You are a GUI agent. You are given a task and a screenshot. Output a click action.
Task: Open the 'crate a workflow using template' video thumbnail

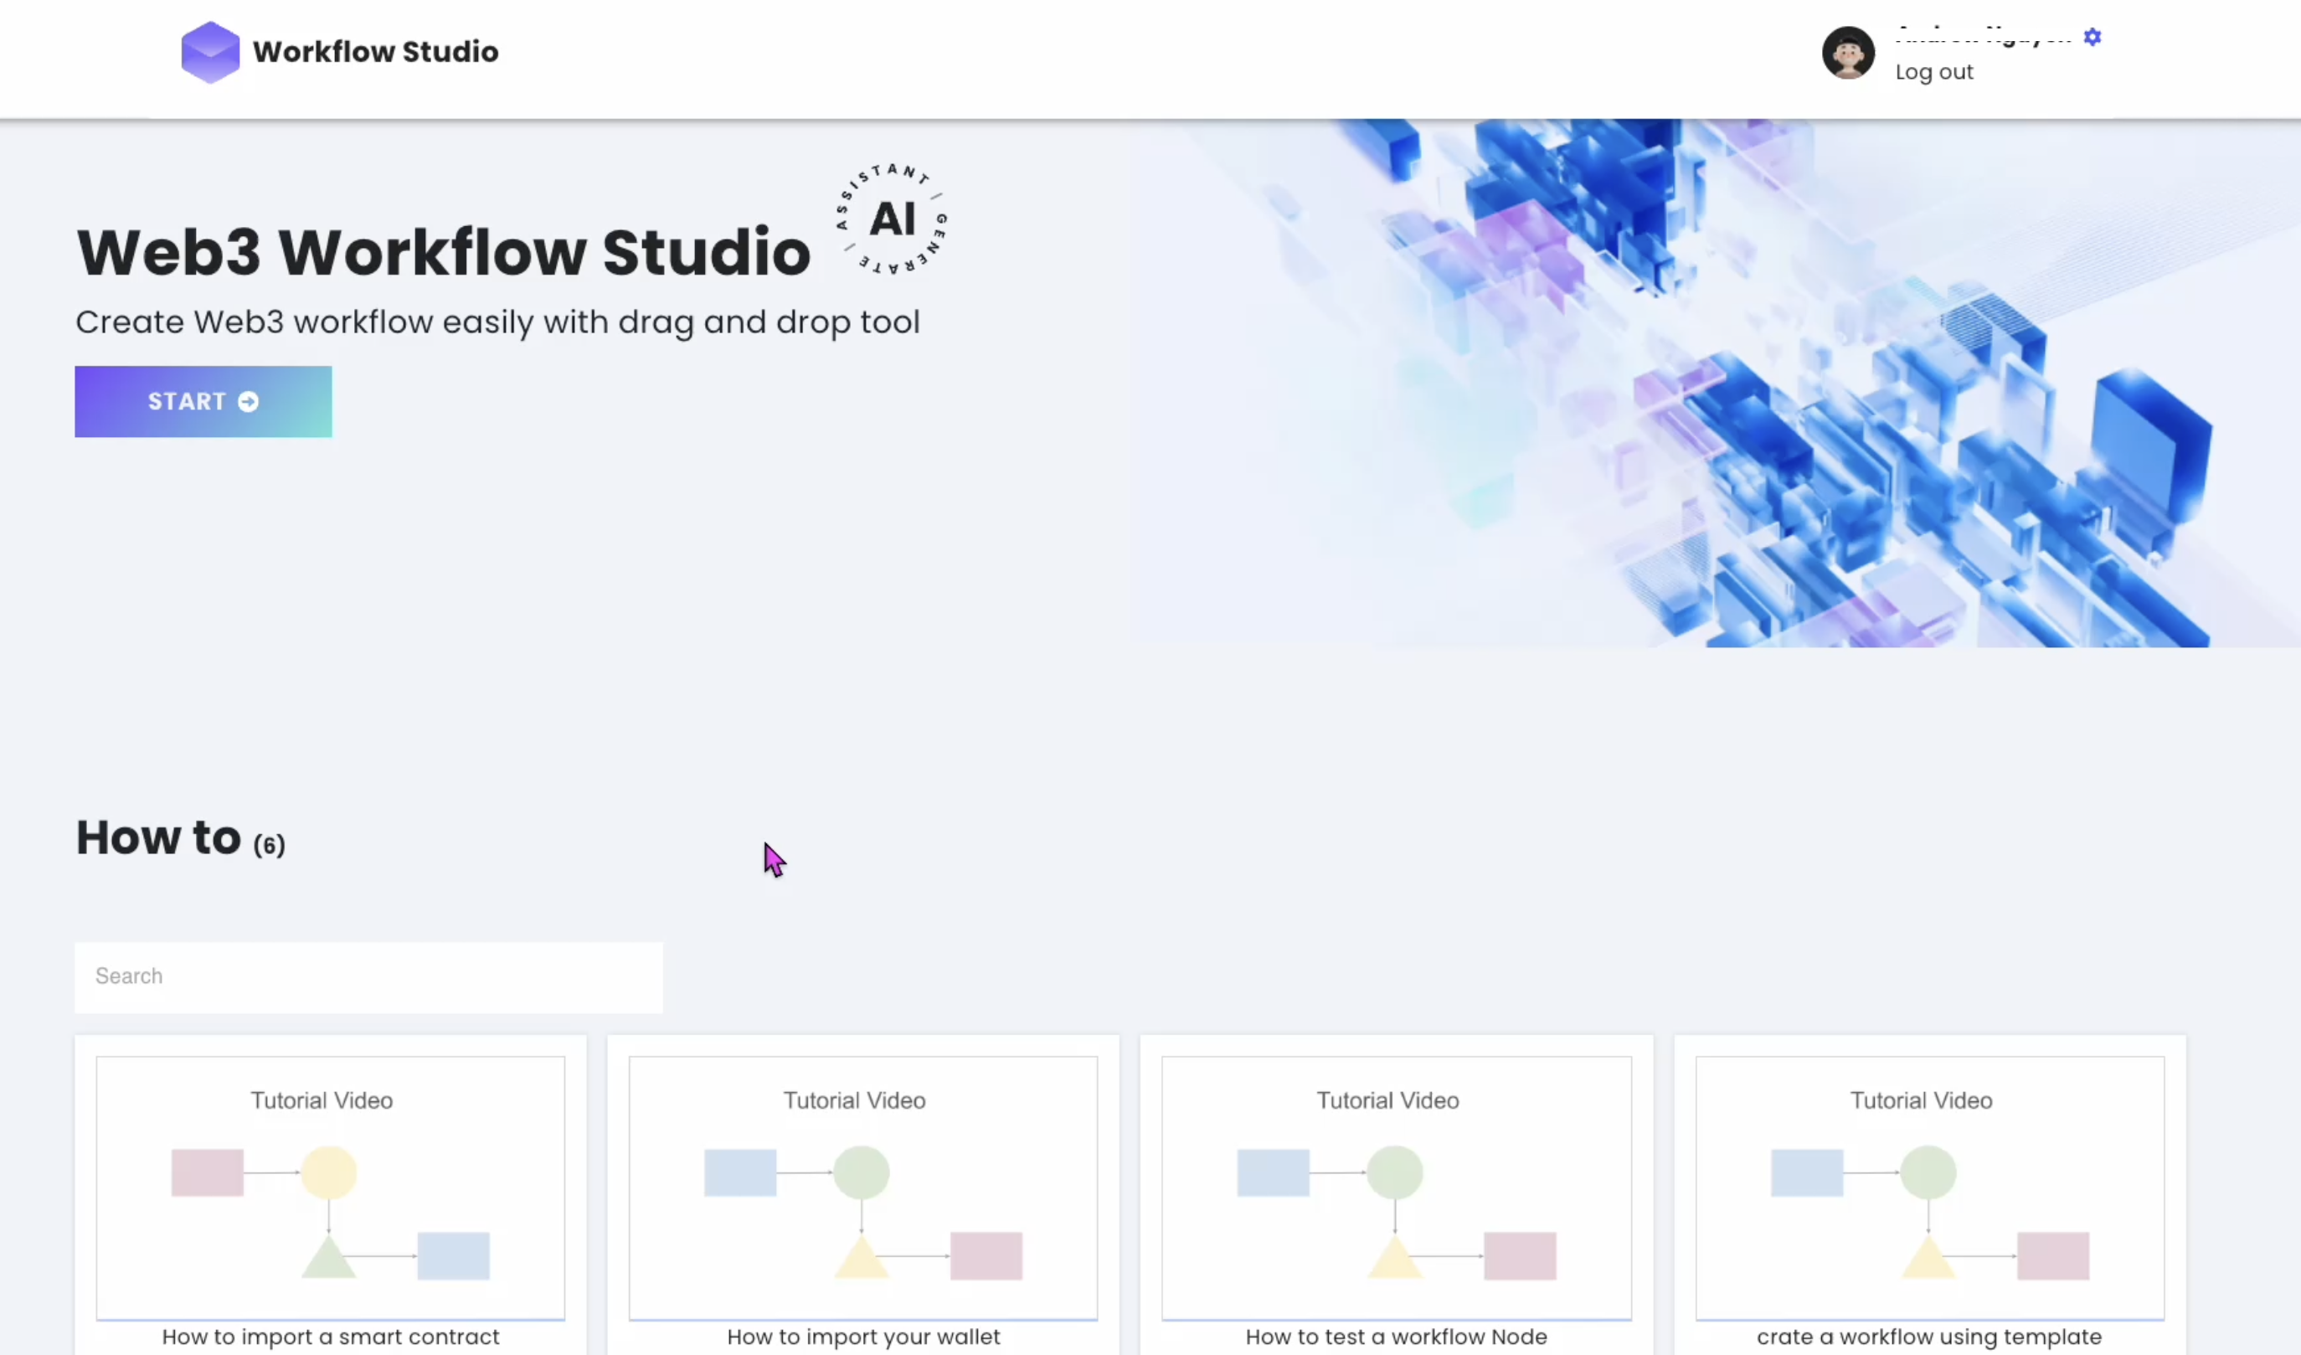point(1929,1188)
